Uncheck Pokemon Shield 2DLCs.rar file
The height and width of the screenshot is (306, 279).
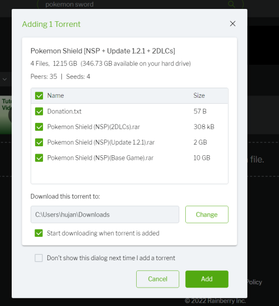pyautogui.click(x=39, y=127)
